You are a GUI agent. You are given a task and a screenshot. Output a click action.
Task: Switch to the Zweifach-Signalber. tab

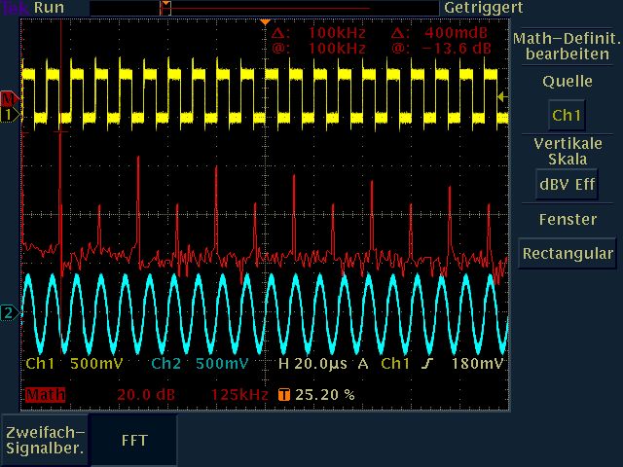pos(46,441)
